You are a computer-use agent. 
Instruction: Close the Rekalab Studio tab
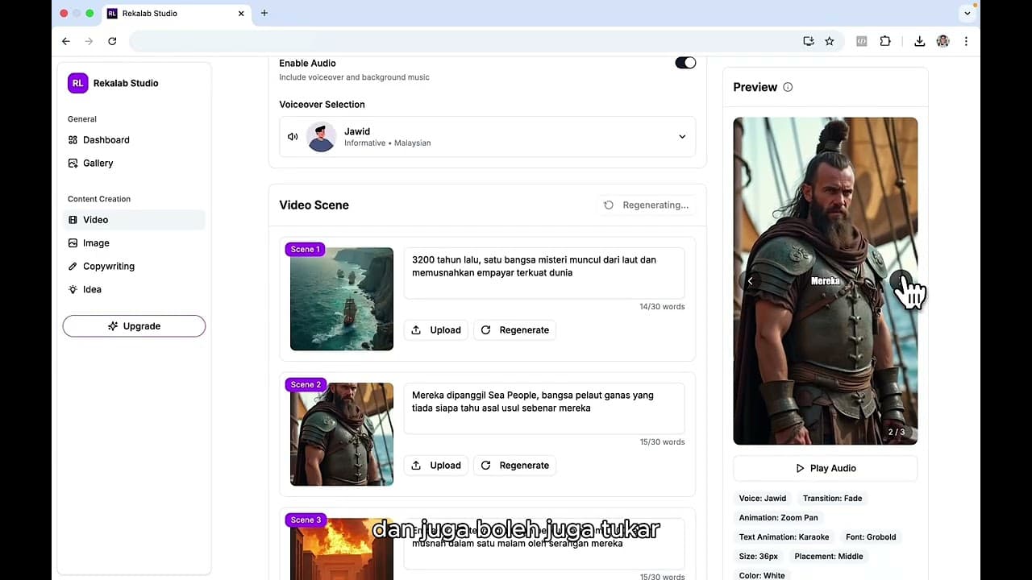pos(240,14)
